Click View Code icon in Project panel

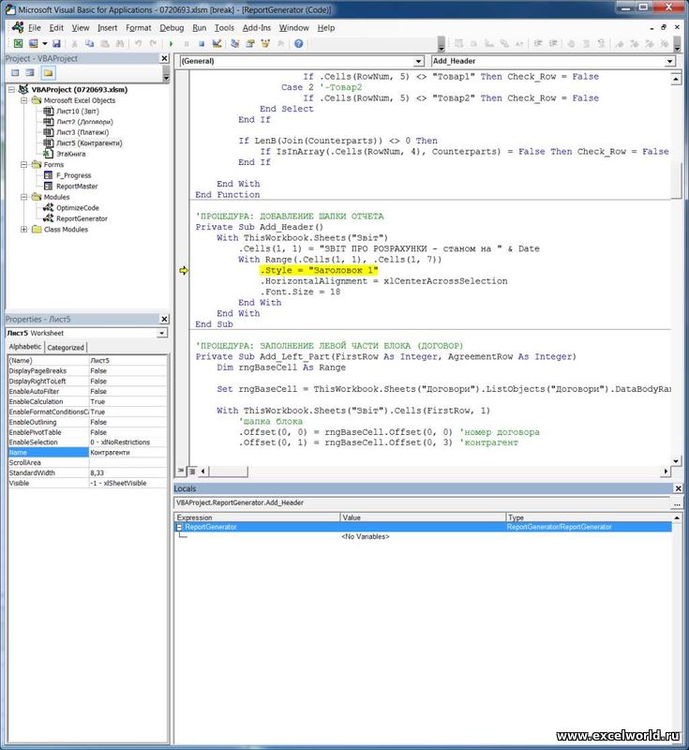15,73
